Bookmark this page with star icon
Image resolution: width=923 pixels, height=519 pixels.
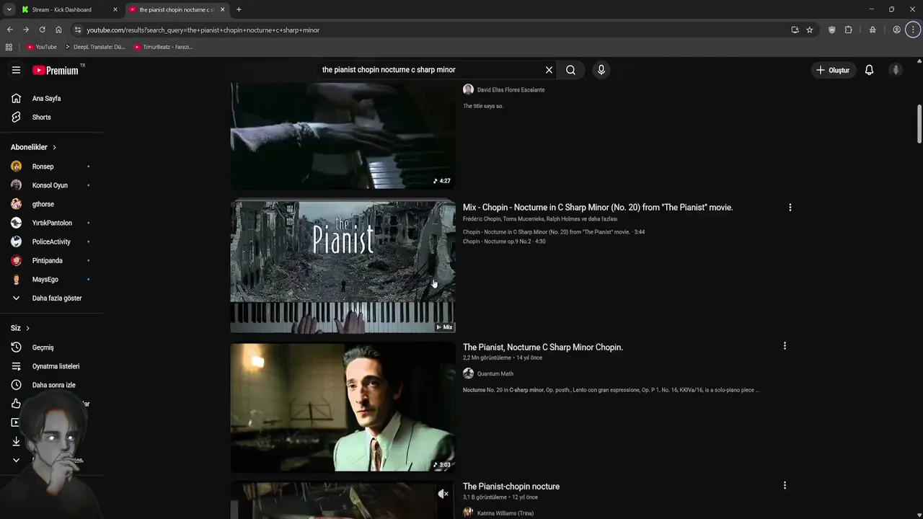pos(810,30)
